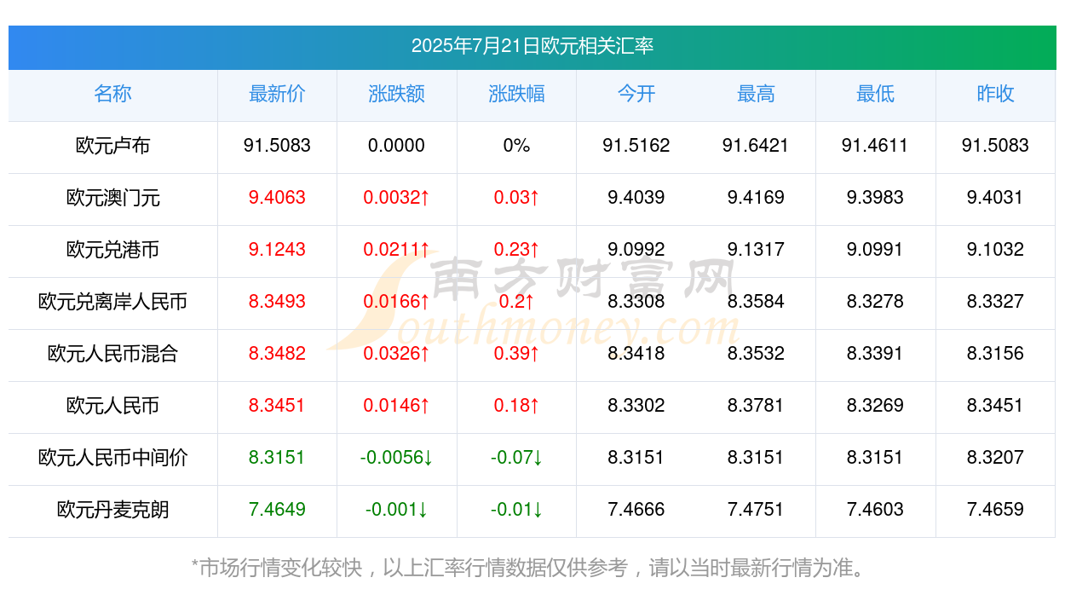The height and width of the screenshot is (595, 1065).
Task: Select percent change -0.01↓
Action: pos(516,510)
